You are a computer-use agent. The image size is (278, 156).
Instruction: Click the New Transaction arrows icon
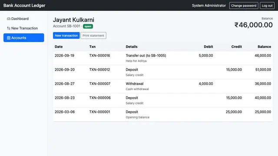[x=9, y=28]
